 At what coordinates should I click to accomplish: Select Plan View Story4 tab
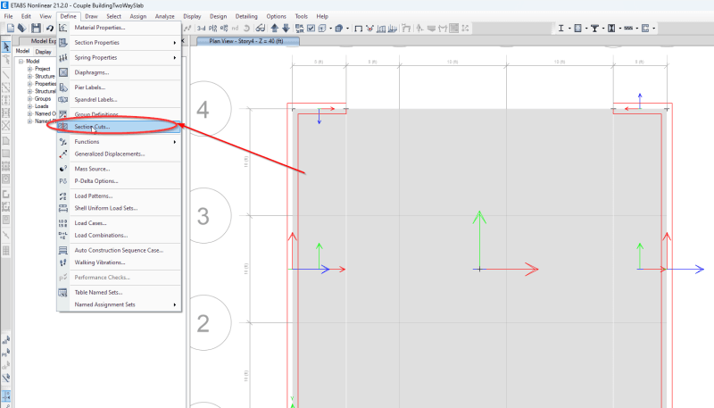click(248, 41)
